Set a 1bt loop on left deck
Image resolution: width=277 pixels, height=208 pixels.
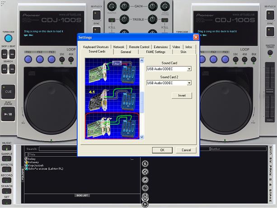[62, 59]
